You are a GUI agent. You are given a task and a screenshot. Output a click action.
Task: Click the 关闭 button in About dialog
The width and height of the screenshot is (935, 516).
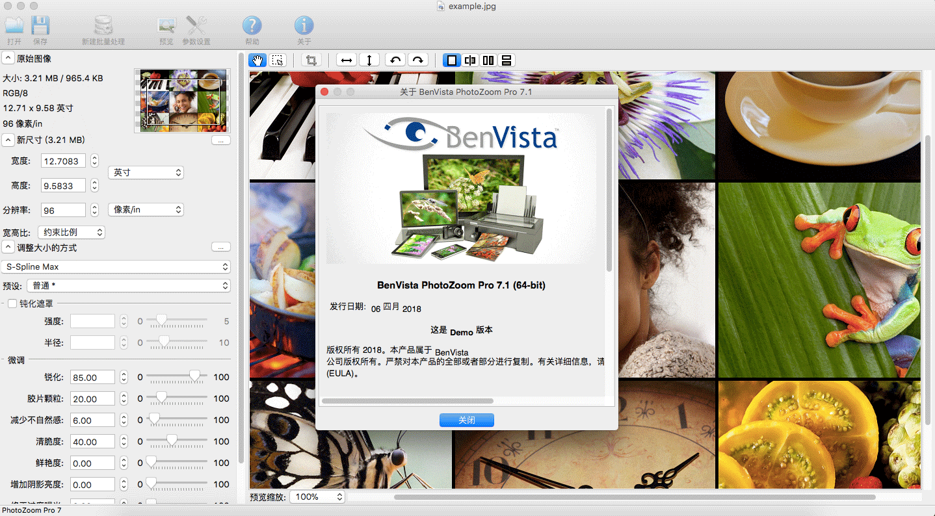[466, 420]
